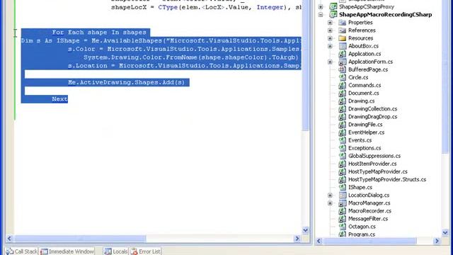Click the DrawingCollection.cs file icon
Screen dimensions: 453x255
pos(343,108)
